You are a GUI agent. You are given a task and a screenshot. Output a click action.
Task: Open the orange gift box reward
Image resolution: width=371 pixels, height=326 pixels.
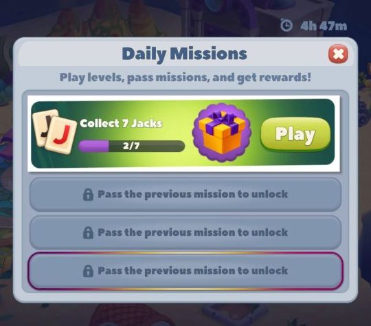(x=222, y=132)
